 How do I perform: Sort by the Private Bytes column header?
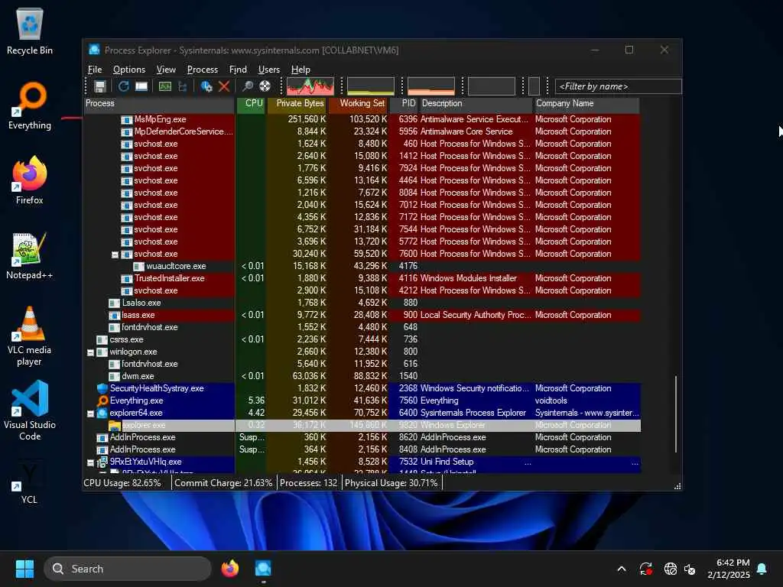297,103
